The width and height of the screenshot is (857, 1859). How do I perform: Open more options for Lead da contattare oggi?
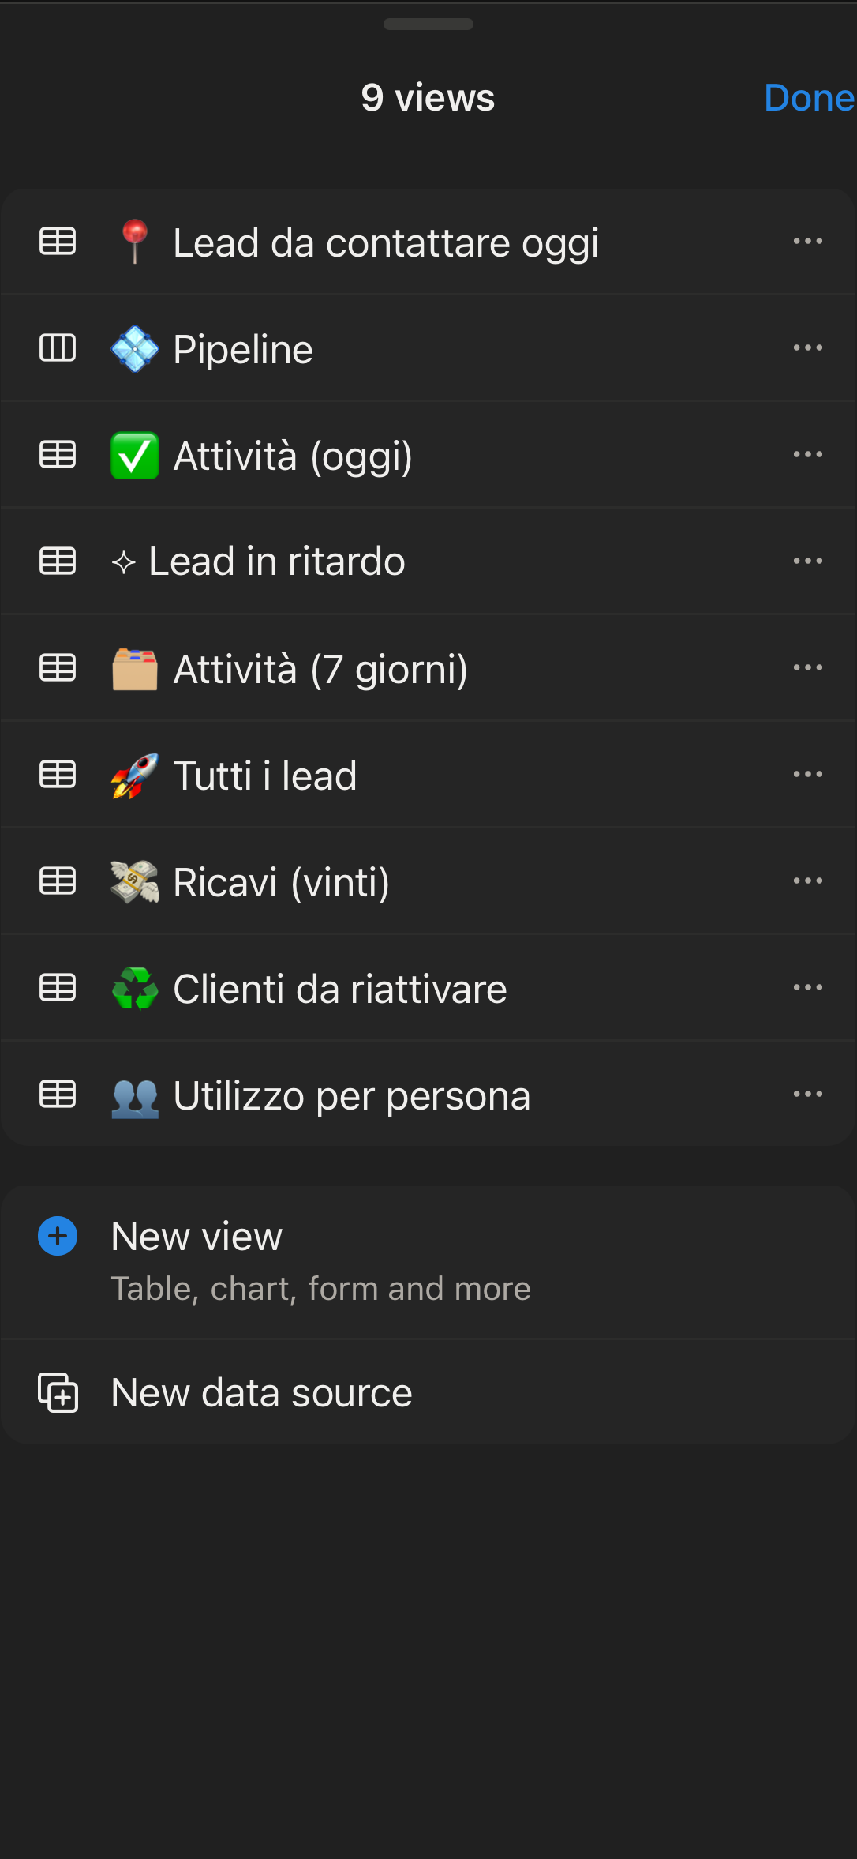click(x=808, y=242)
